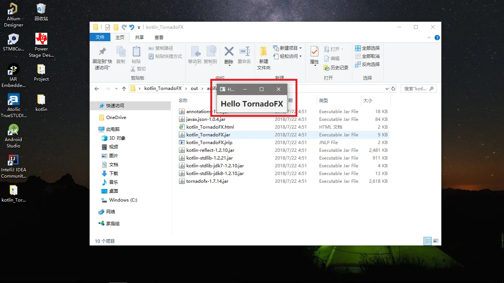Click the Refresh button by address bar
Screen dimensions: 504x283
click(393, 89)
